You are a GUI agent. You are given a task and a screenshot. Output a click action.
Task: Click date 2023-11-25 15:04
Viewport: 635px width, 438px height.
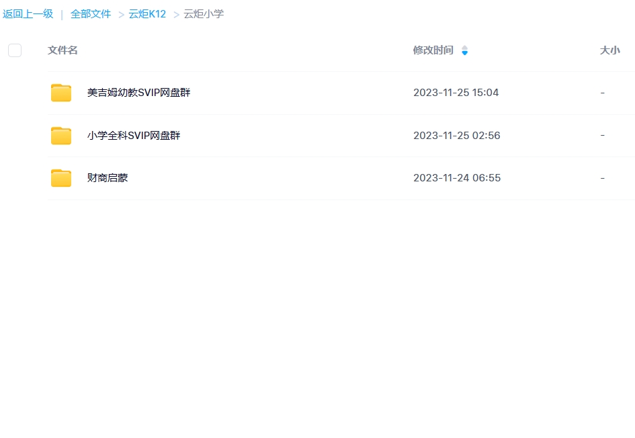click(456, 93)
